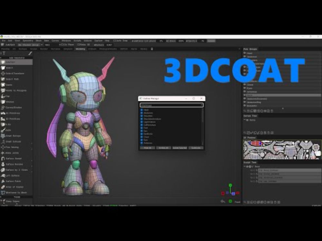Click Hide All in Outliner Manager
The width and height of the screenshot is (322, 241).
click(147, 148)
